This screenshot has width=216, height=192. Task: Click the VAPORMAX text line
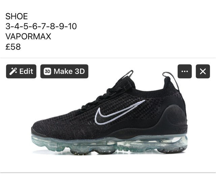click(x=28, y=36)
